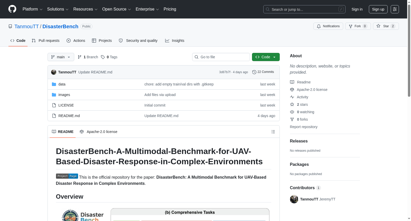Click the stars icon in About
411x221 pixels.
point(292,104)
